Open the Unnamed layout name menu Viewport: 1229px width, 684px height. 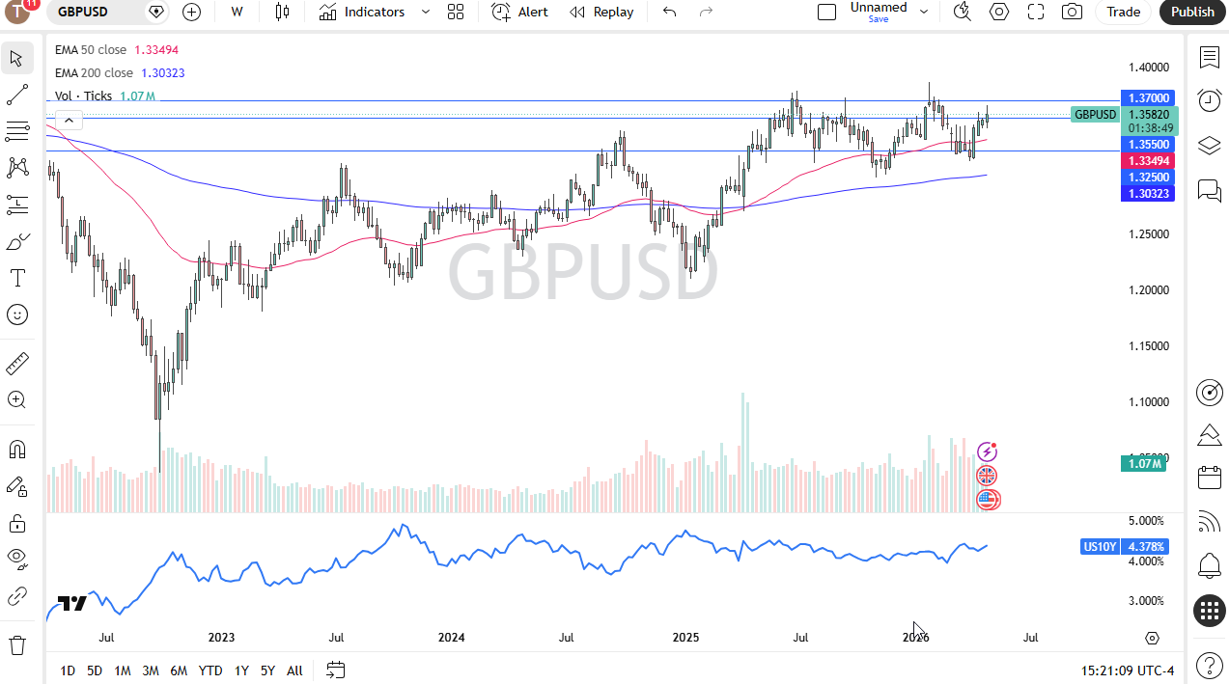click(879, 12)
